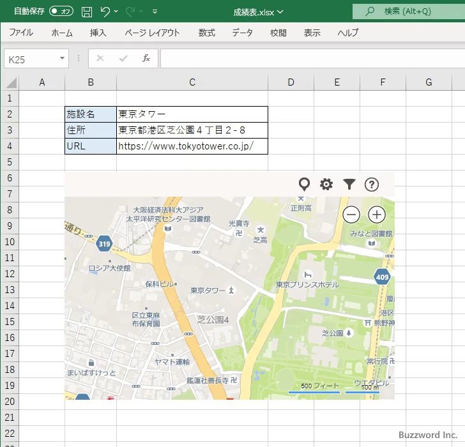Expand the Name Box dropdown arrow
Image resolution: width=465 pixels, height=447 pixels.
point(63,58)
